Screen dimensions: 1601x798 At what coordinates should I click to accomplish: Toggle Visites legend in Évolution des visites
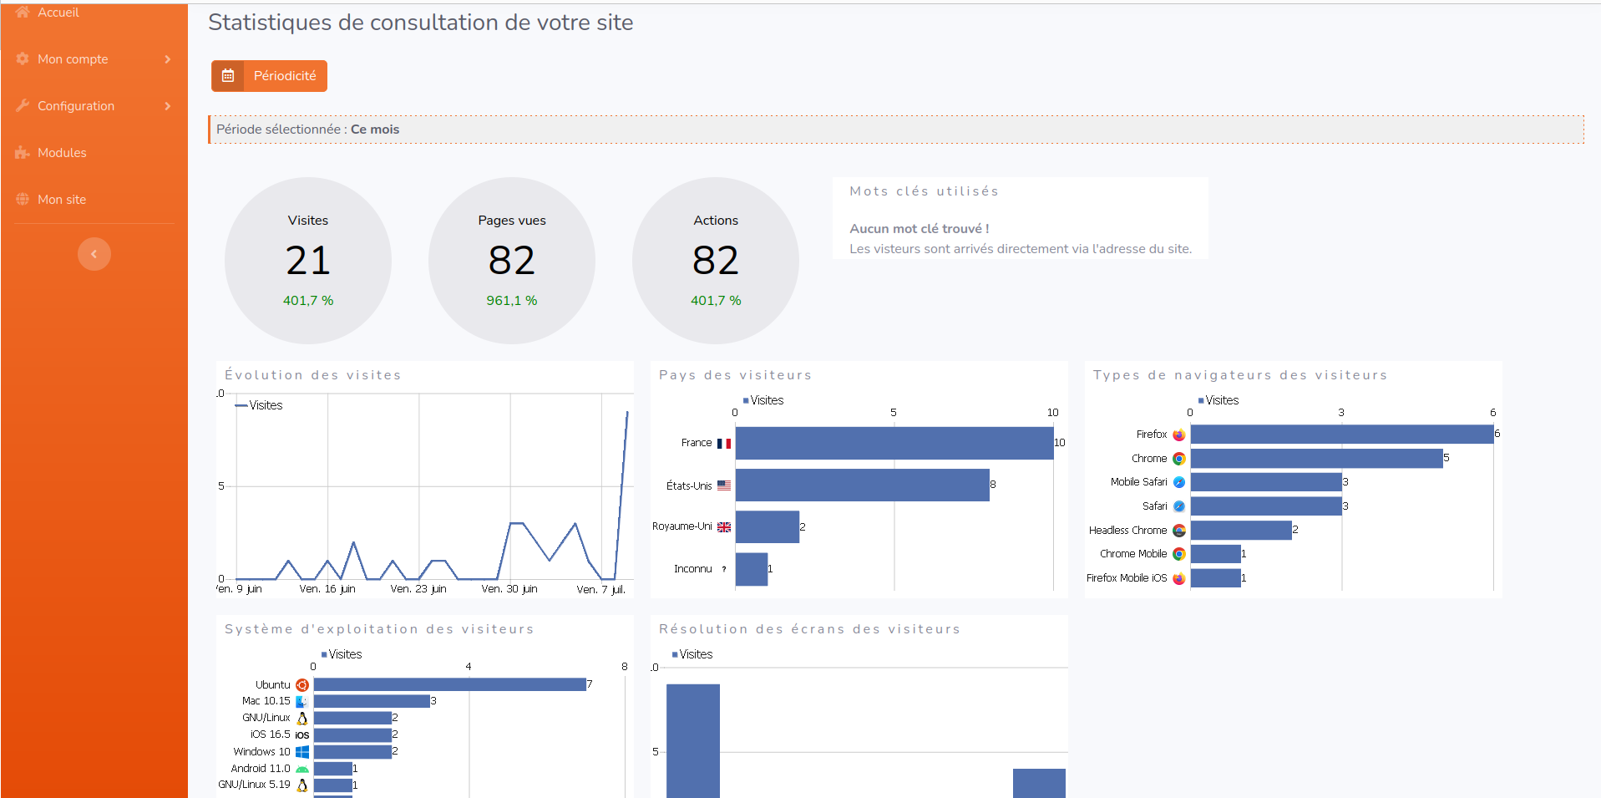click(x=259, y=405)
